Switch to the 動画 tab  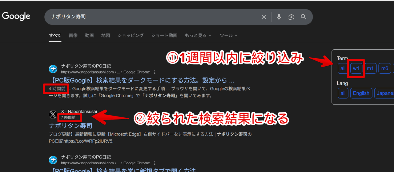point(89,35)
